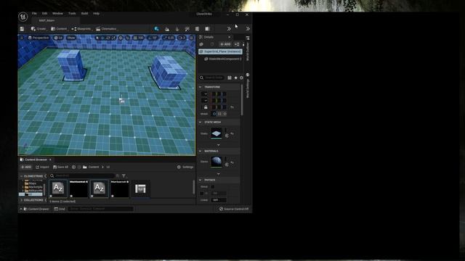The height and width of the screenshot is (261, 465).
Task: Select the left blue cube in viewport
Action: click(71, 65)
